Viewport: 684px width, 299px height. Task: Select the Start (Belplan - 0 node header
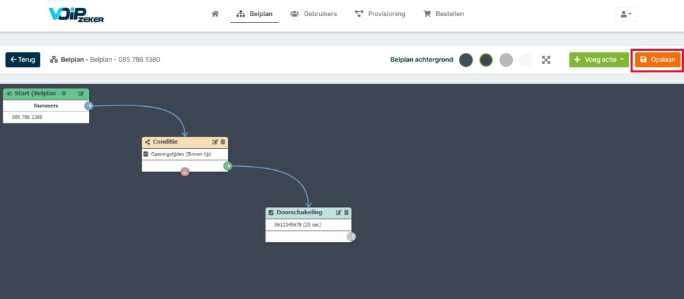[x=46, y=93]
